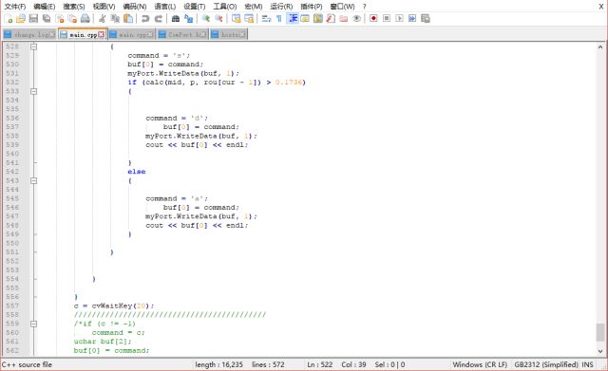Open the 工具(O) menu

[225, 7]
